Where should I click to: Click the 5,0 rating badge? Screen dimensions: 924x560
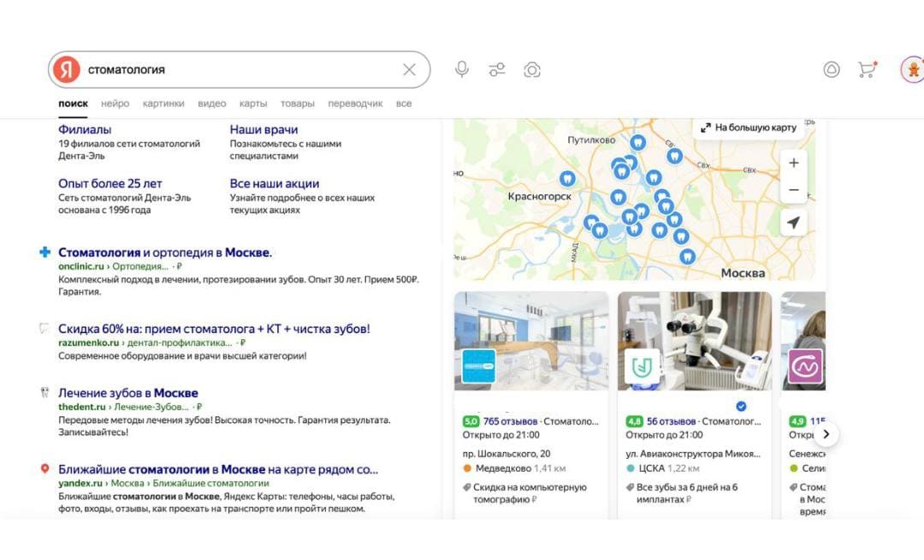click(471, 421)
